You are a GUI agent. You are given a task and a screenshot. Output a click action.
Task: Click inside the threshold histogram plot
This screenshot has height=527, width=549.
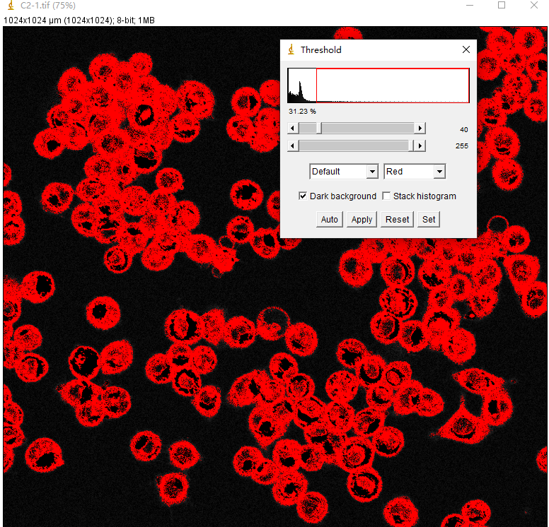tap(378, 85)
